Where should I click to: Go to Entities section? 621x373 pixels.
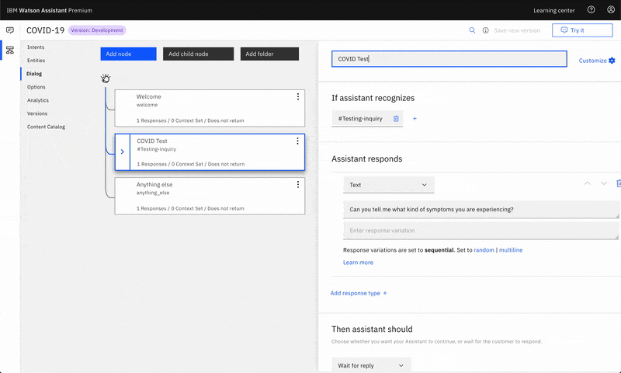point(36,61)
